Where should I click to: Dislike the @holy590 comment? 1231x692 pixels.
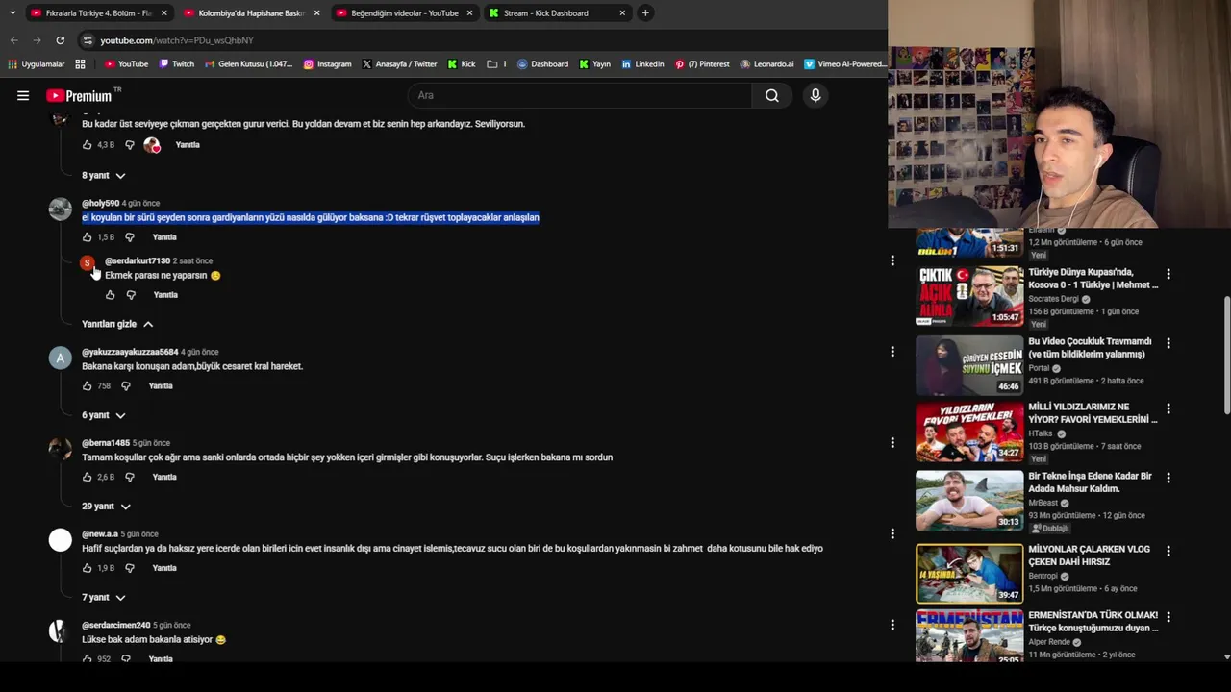click(130, 237)
